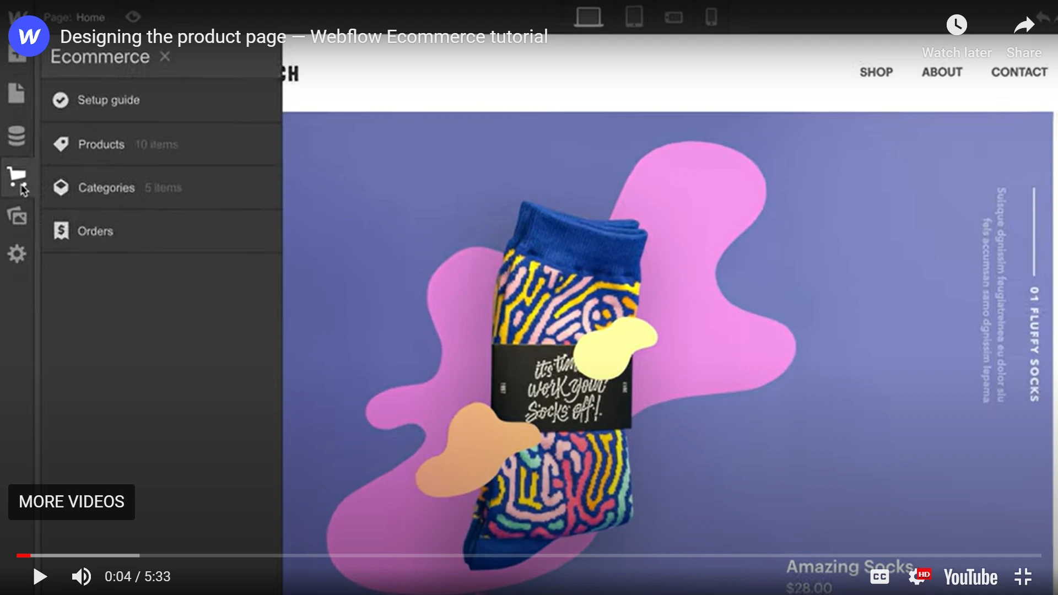This screenshot has width=1058, height=595.
Task: Click the play button to resume video
Action: 38,577
